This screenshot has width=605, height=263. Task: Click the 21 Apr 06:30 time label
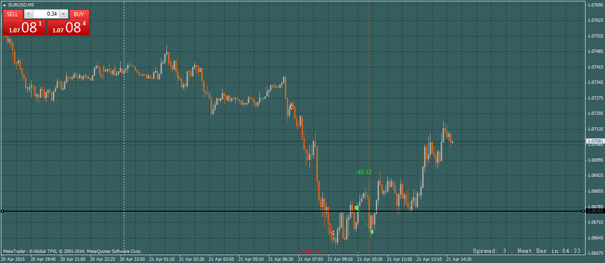(x=281, y=259)
